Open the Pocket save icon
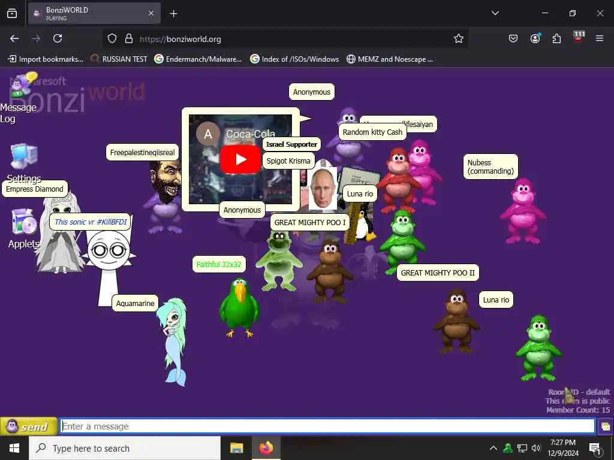The image size is (614, 460). pos(513,38)
